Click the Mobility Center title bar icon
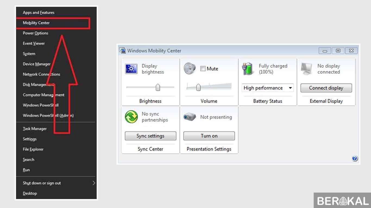Screen dimensions: 371x208 click(123, 50)
